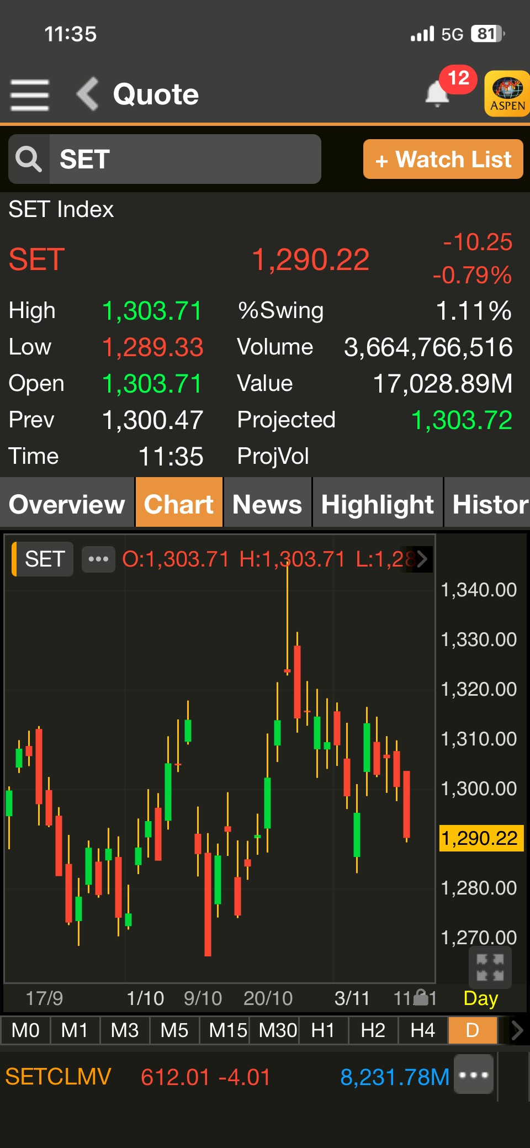Show more timeframes with right chevron
Viewport: 530px width, 1148px height.
(x=517, y=1030)
